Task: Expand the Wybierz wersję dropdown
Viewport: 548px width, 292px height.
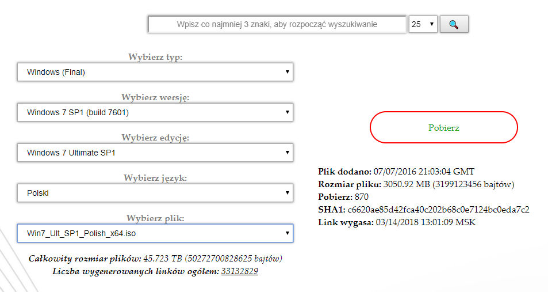Action: pyautogui.click(x=155, y=112)
